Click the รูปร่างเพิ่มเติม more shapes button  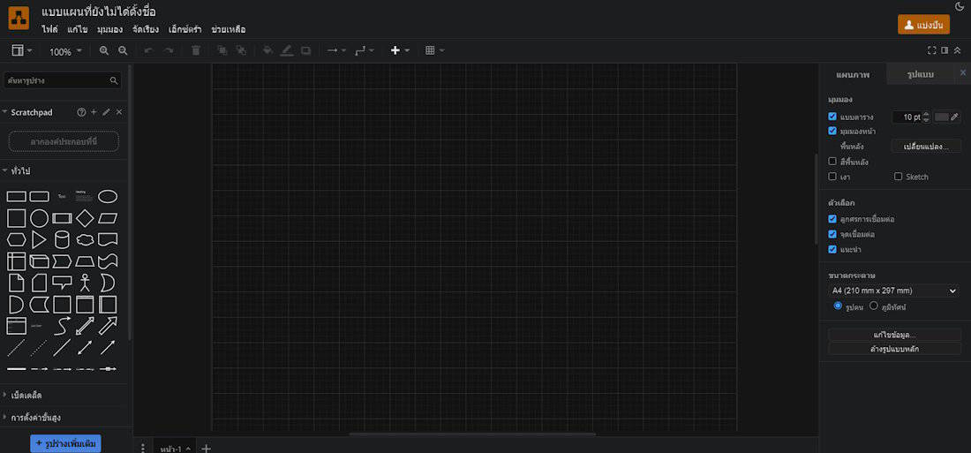click(x=65, y=442)
